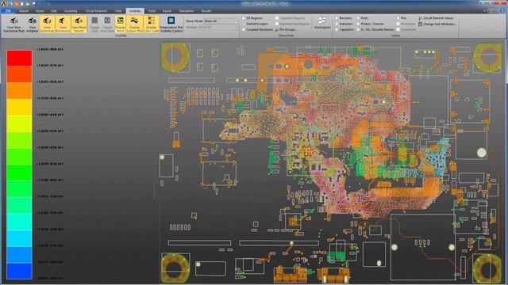508x285 pixels.
Task: Toggle the Display Color Scale button
Action: 151,25
